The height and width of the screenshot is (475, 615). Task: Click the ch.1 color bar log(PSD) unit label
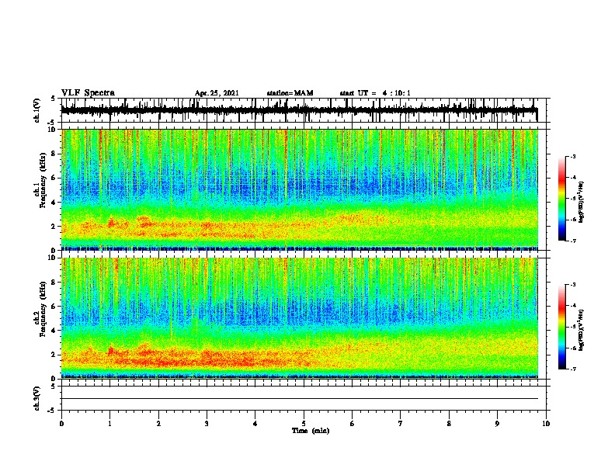(581, 202)
